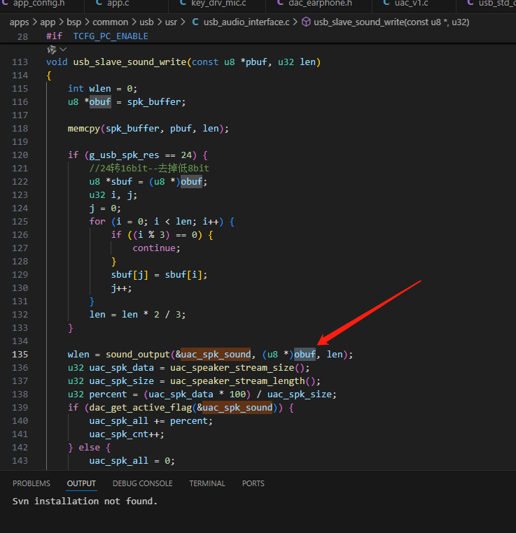Click the function cube icon in breadcrumb

pos(306,22)
